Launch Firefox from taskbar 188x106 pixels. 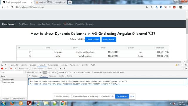coord(12,103)
